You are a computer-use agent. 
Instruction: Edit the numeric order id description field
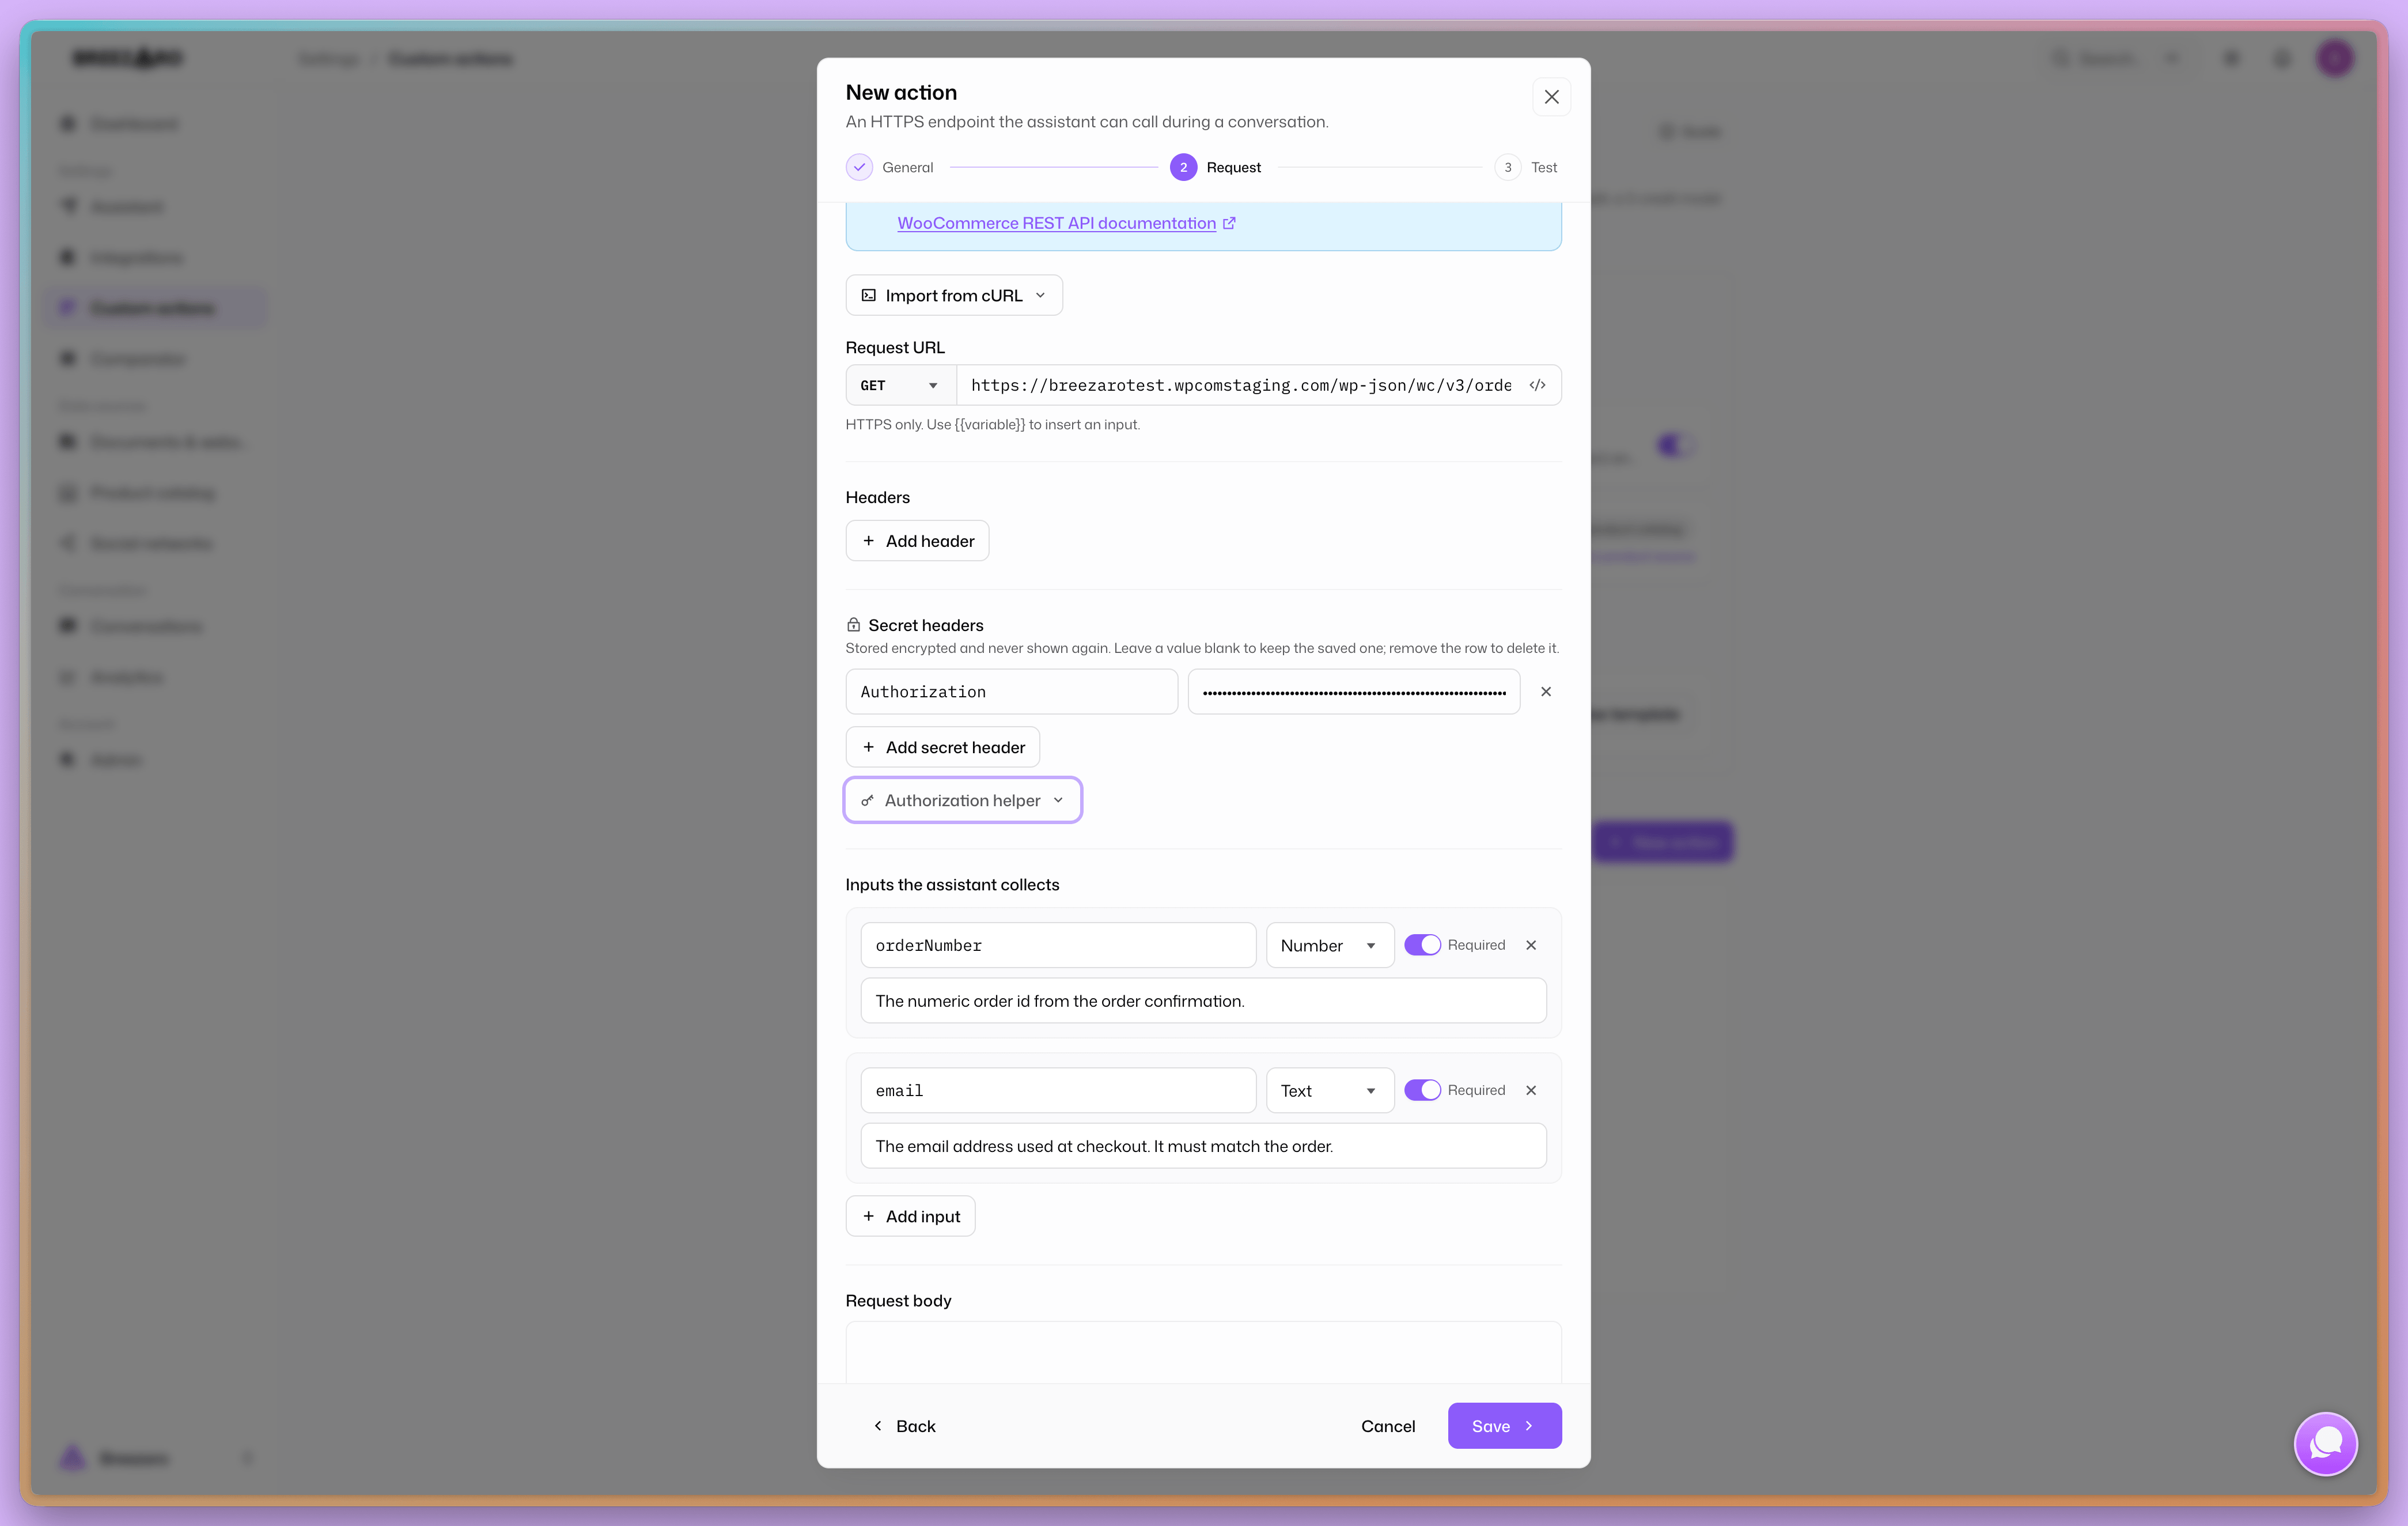coord(1203,1000)
